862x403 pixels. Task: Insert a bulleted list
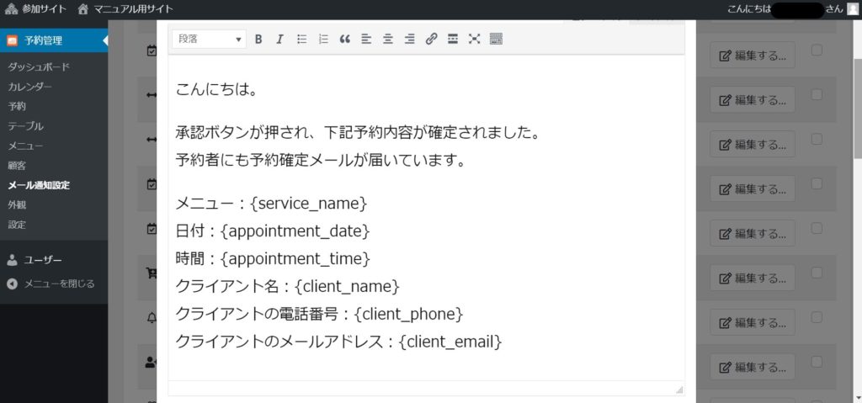301,39
